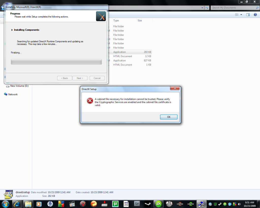Launch uTorrent from the taskbar
Viewport: 260px width, 208px height.
pos(115,204)
